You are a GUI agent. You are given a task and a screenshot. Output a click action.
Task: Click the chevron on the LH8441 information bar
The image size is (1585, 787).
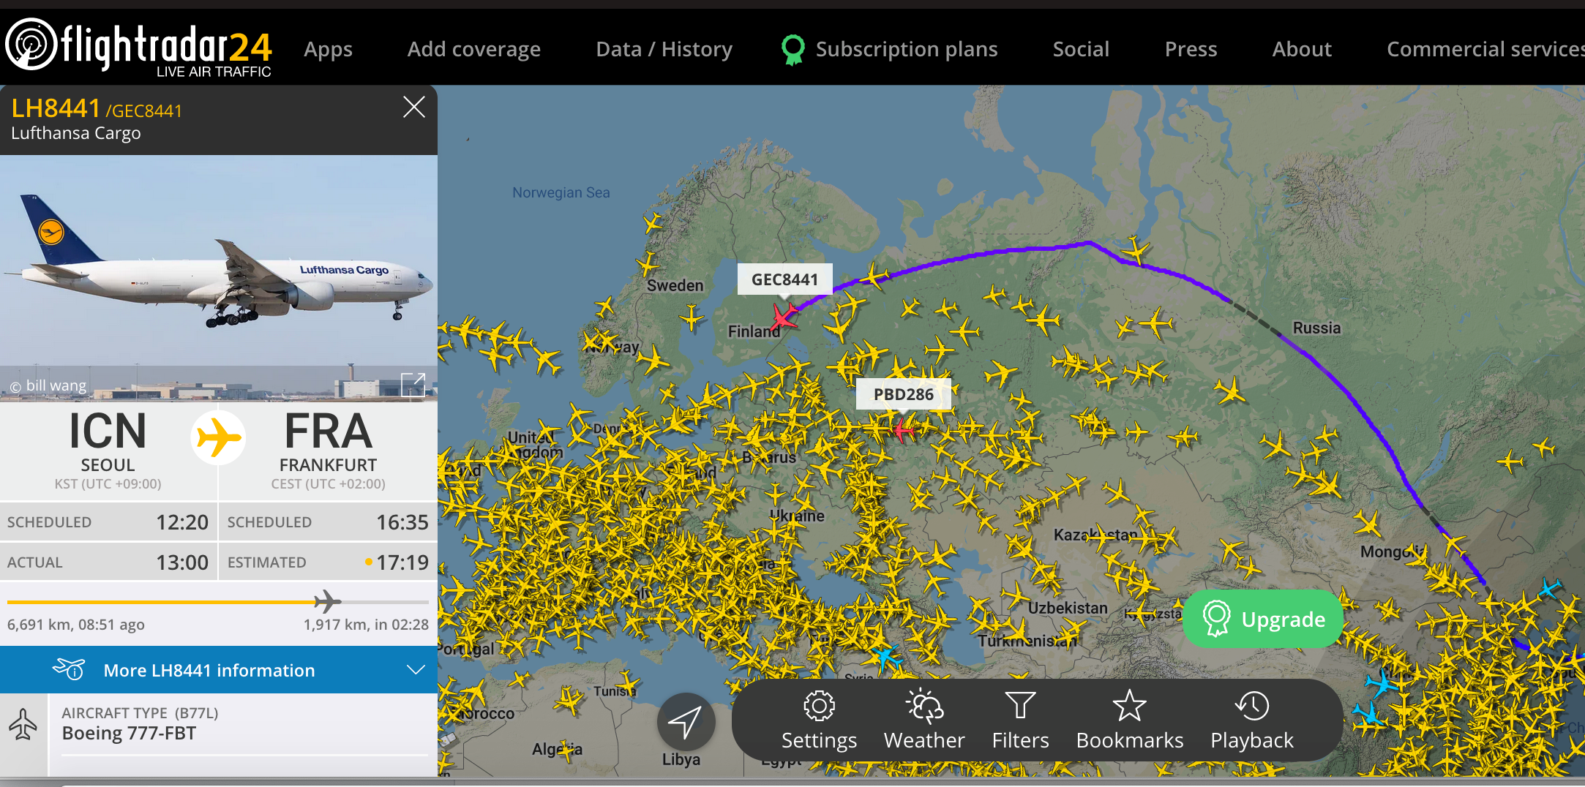coord(416,670)
